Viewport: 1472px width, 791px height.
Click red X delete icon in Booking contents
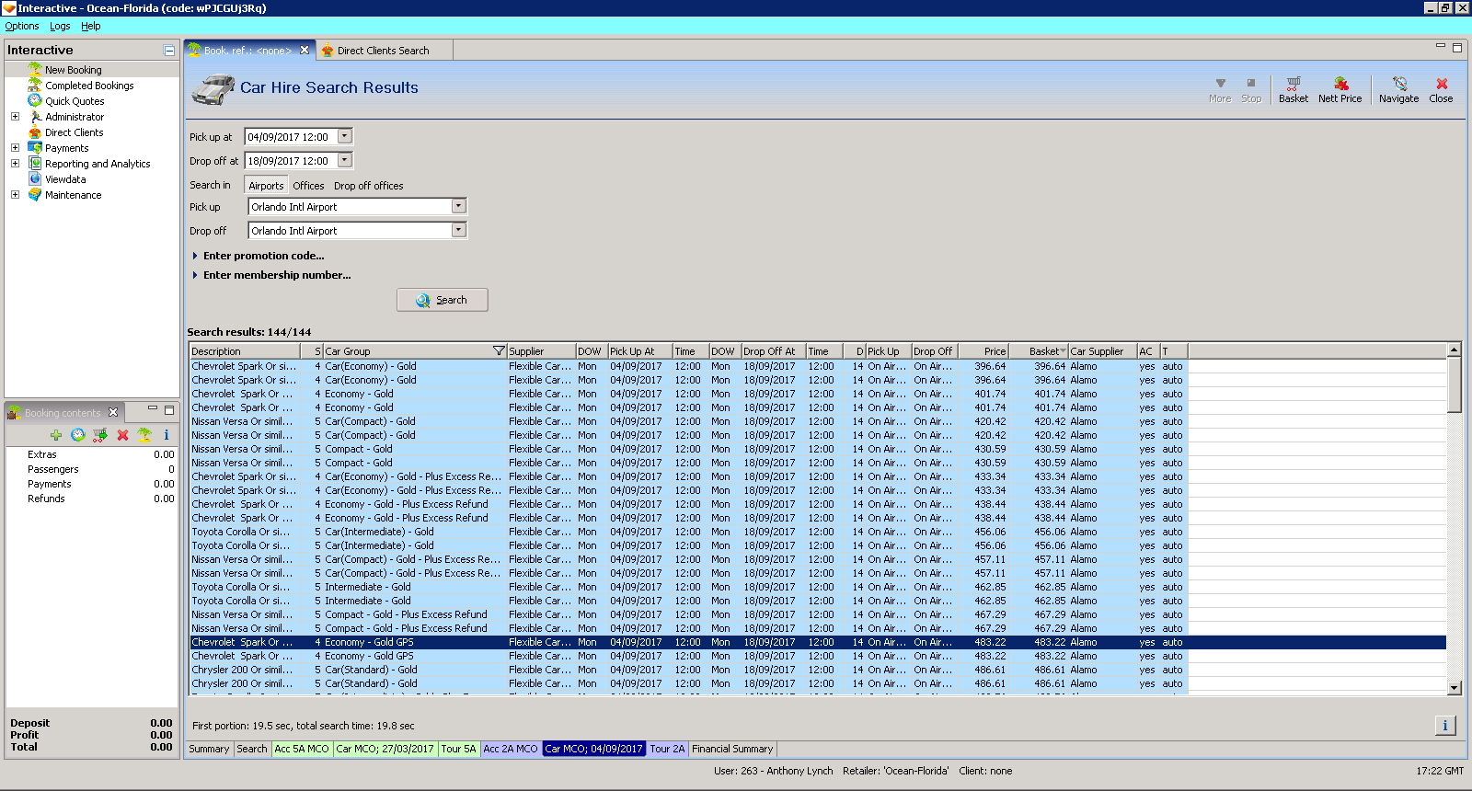pyautogui.click(x=122, y=435)
